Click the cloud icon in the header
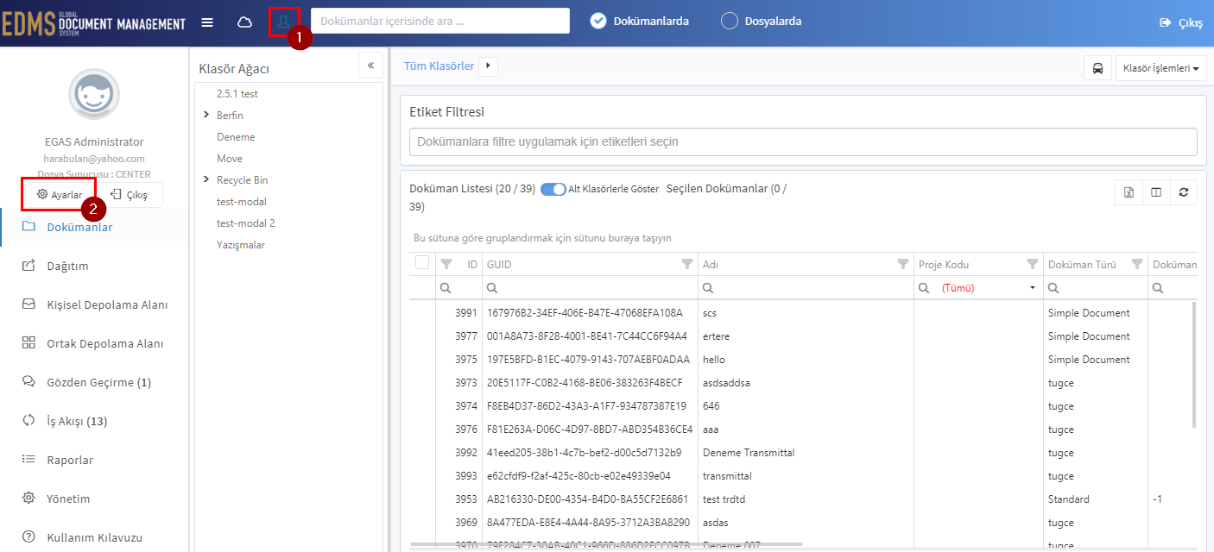This screenshot has height=552, width=1214. click(244, 22)
